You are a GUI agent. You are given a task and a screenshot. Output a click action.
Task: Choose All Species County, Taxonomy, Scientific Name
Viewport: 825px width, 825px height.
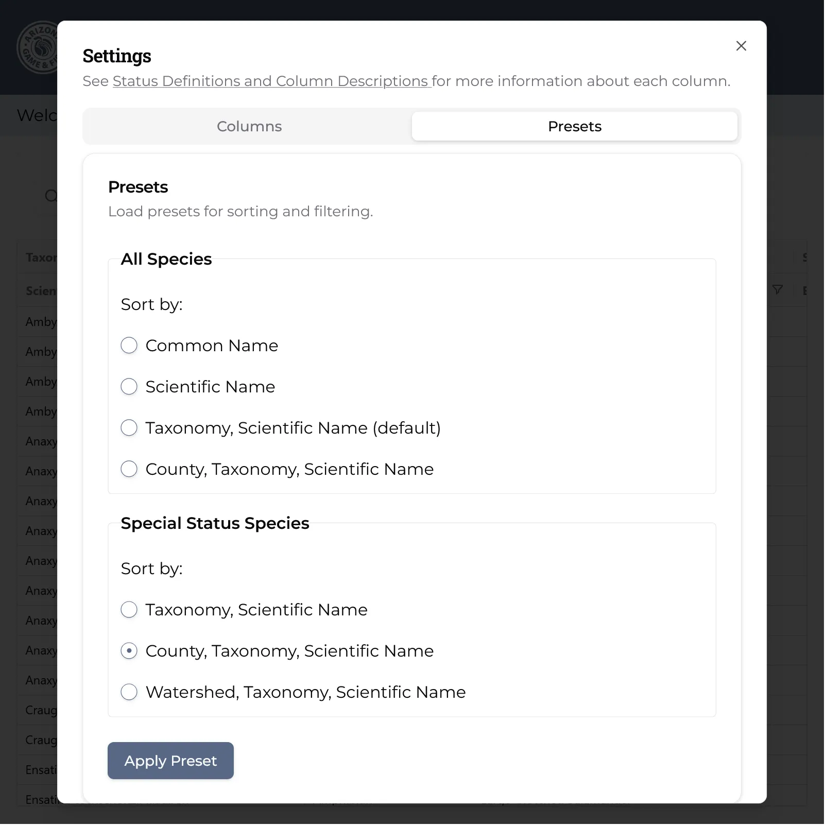pyautogui.click(x=129, y=469)
